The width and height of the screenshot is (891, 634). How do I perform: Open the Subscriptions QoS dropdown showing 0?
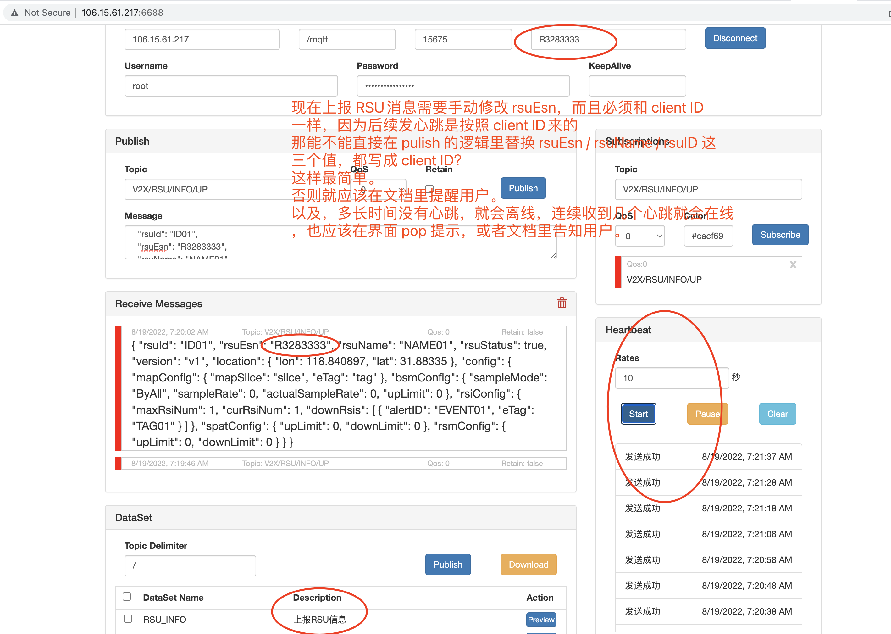pos(639,236)
